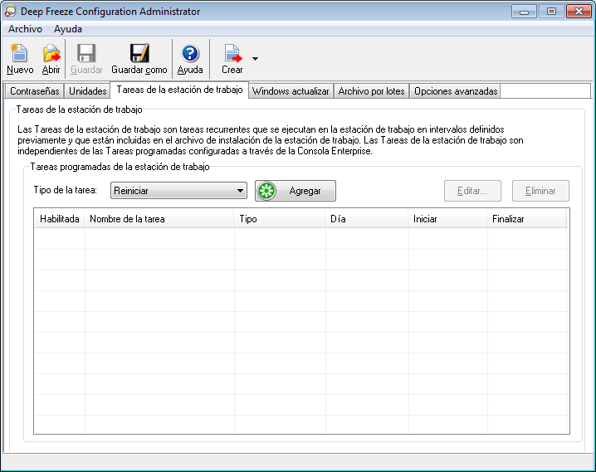Open the Ayuda menu
596x472 pixels.
[68, 29]
